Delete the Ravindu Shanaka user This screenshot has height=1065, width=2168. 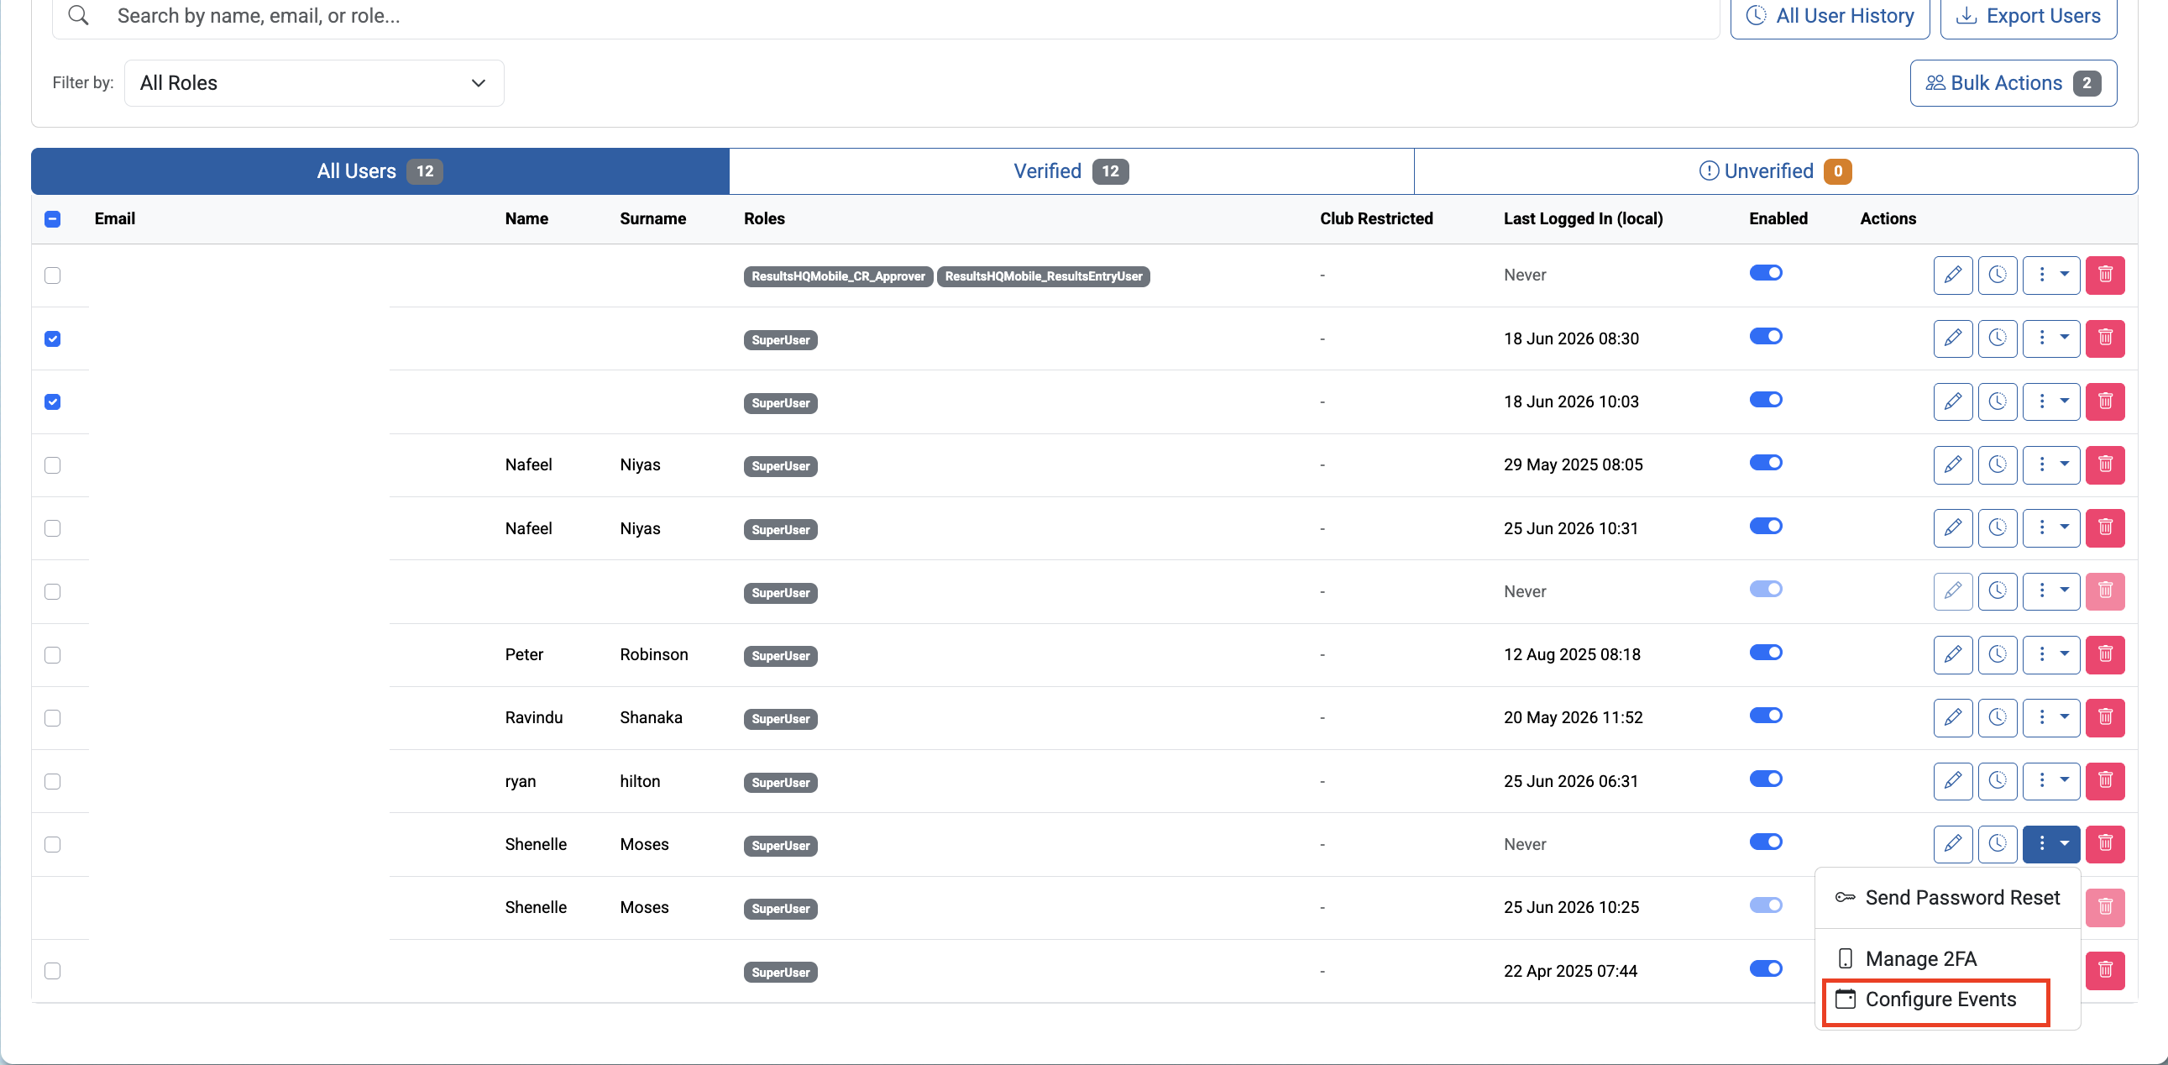[2105, 717]
